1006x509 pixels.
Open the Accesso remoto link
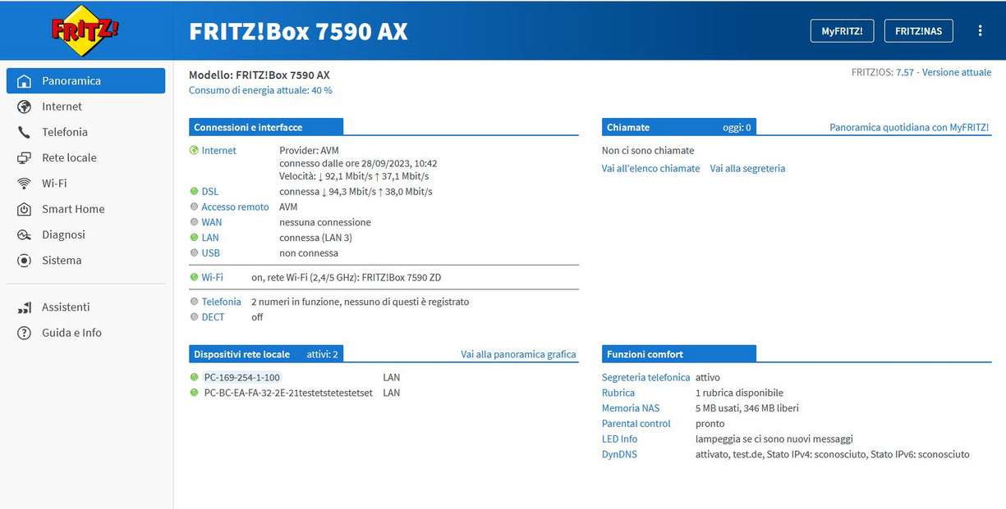(x=235, y=207)
